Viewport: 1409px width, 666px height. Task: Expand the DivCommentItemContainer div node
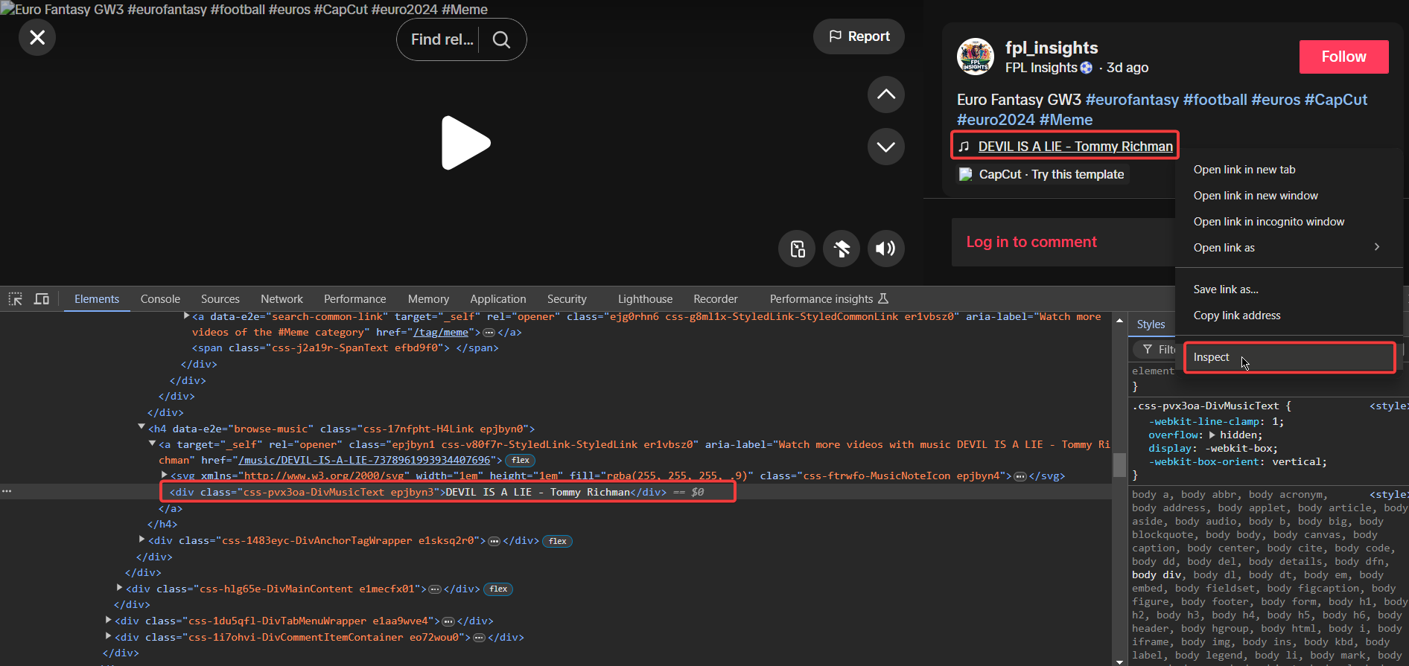click(108, 636)
